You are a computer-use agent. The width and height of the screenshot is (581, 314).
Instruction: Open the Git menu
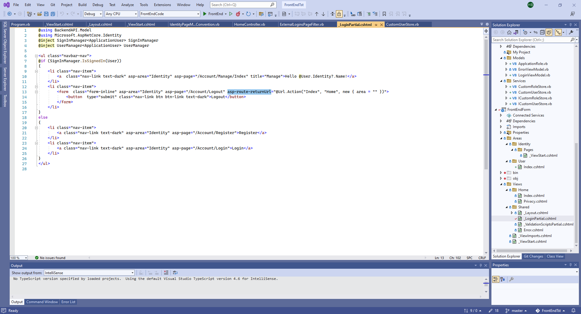coord(53,5)
